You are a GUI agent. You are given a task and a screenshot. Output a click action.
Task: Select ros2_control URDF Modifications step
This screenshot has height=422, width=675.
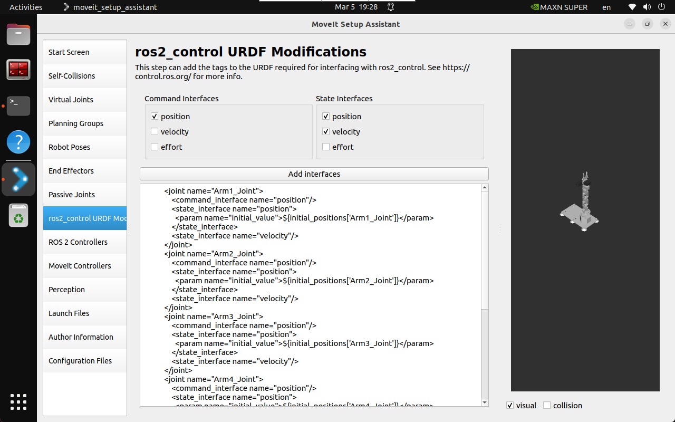click(x=85, y=218)
